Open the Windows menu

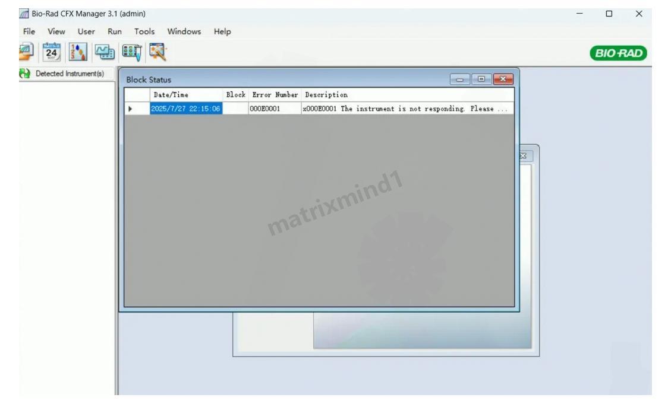click(184, 31)
